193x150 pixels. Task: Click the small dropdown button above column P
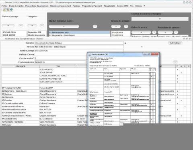point(175,62)
